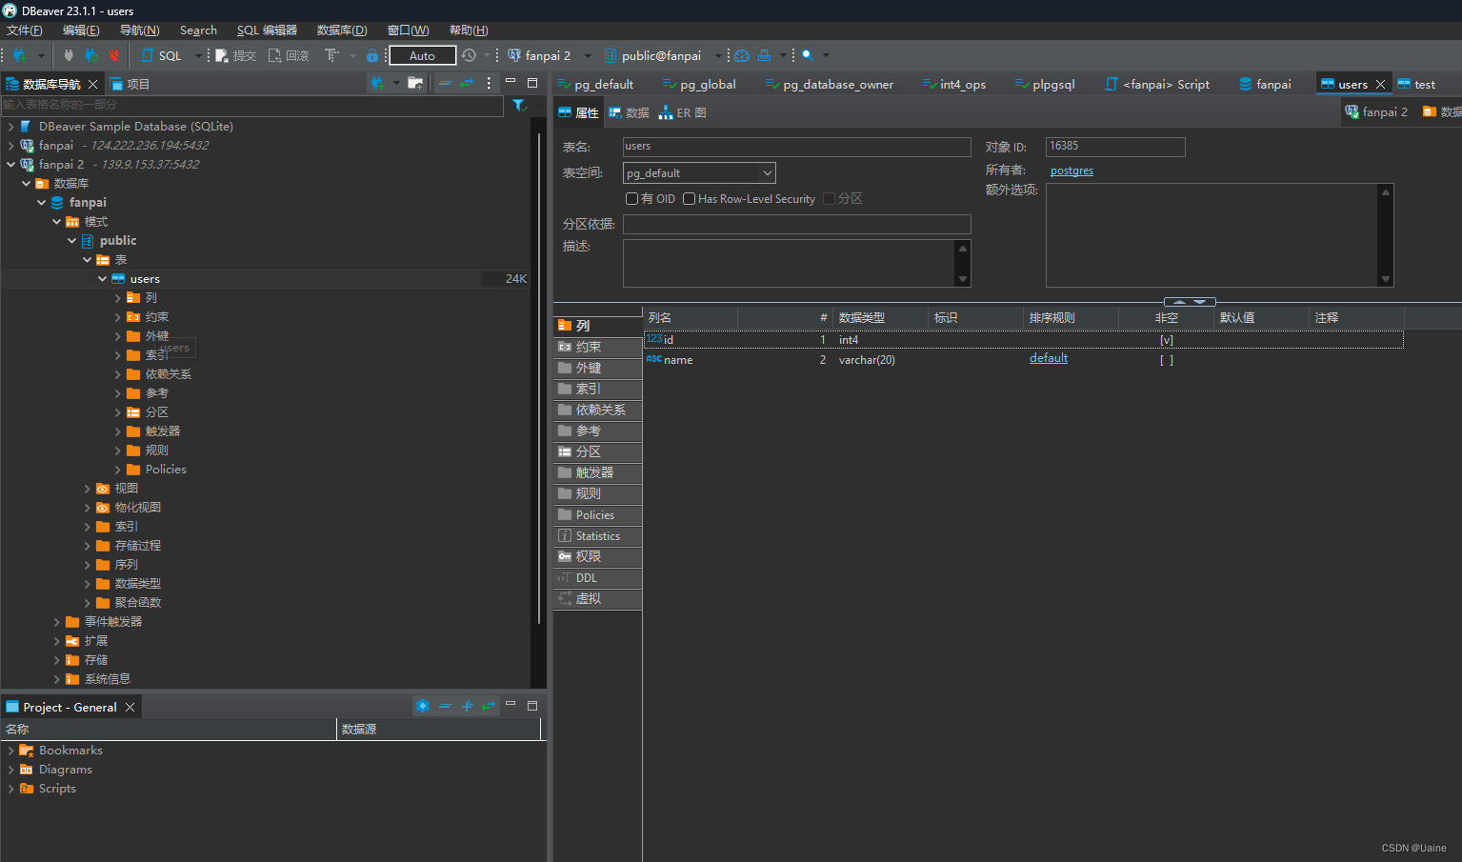Viewport: 1462px width, 862px height.
Task: Click the new database connection plug icon
Action: (19, 55)
